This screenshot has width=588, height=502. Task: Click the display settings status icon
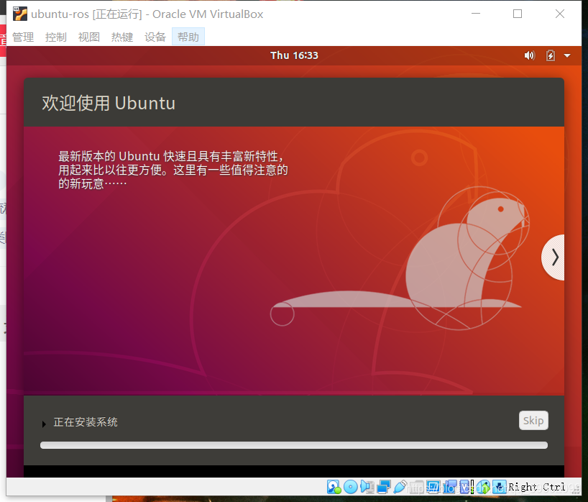pyautogui.click(x=433, y=487)
